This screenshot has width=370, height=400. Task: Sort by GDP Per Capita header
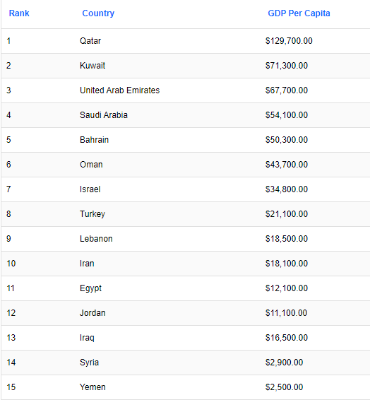click(299, 13)
